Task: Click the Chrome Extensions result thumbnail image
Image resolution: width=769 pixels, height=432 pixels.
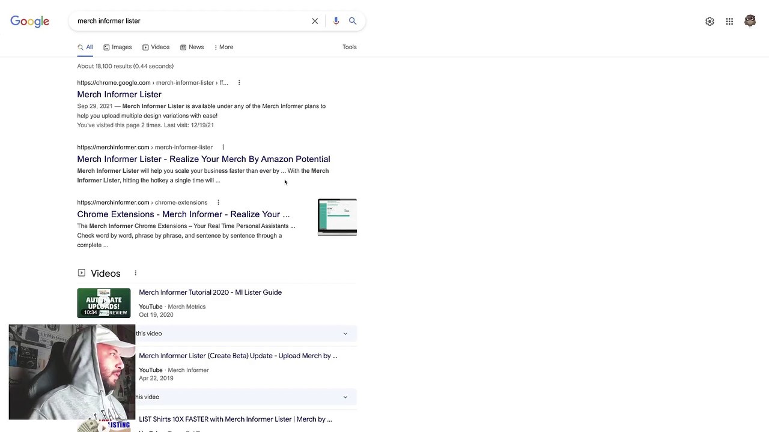Action: [x=337, y=217]
